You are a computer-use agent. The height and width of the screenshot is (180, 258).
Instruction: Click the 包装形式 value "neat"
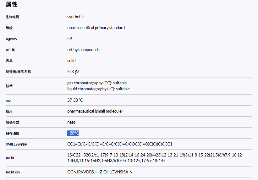(71, 122)
